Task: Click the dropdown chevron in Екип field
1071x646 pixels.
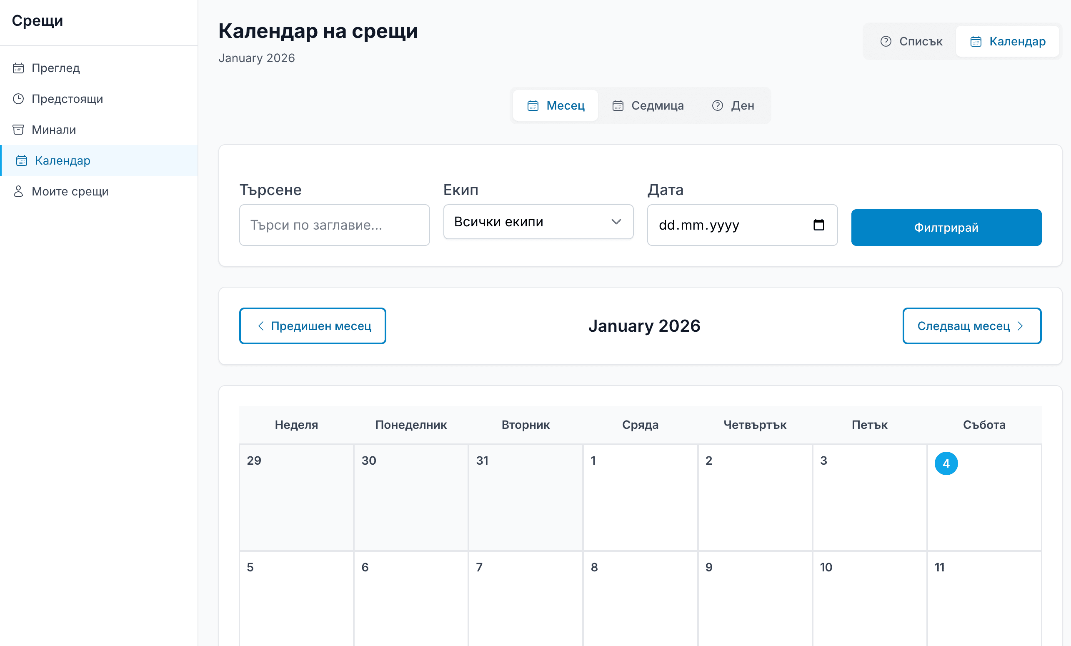Action: (x=616, y=222)
